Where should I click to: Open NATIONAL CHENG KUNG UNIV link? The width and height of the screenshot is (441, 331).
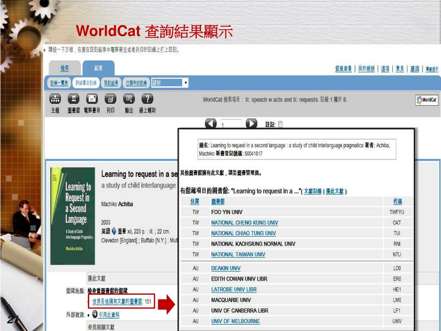click(x=245, y=223)
